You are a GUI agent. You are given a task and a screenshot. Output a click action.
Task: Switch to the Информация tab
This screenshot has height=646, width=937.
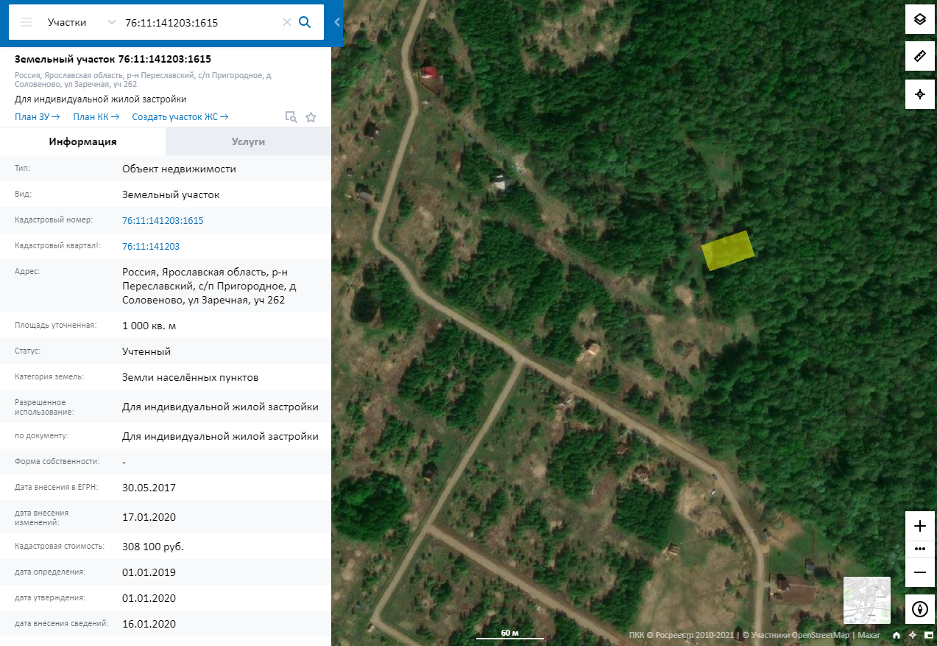pyautogui.click(x=83, y=141)
